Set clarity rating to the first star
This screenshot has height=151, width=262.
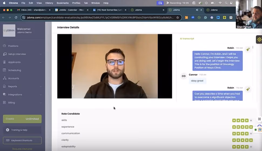[234, 140]
